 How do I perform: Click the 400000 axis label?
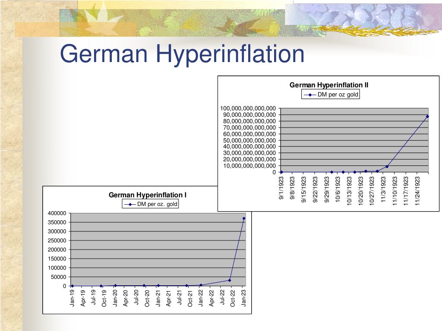(57, 213)
